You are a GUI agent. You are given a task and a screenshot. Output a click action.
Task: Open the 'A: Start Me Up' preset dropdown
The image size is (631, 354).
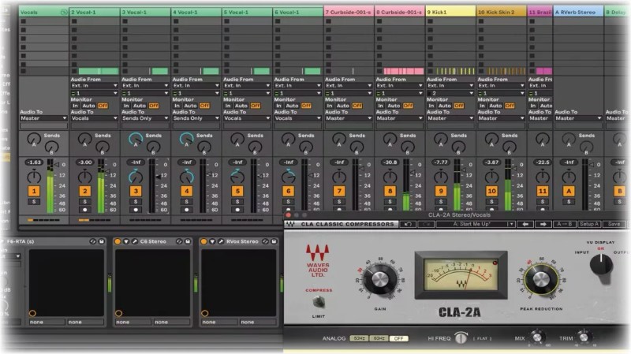click(x=476, y=224)
